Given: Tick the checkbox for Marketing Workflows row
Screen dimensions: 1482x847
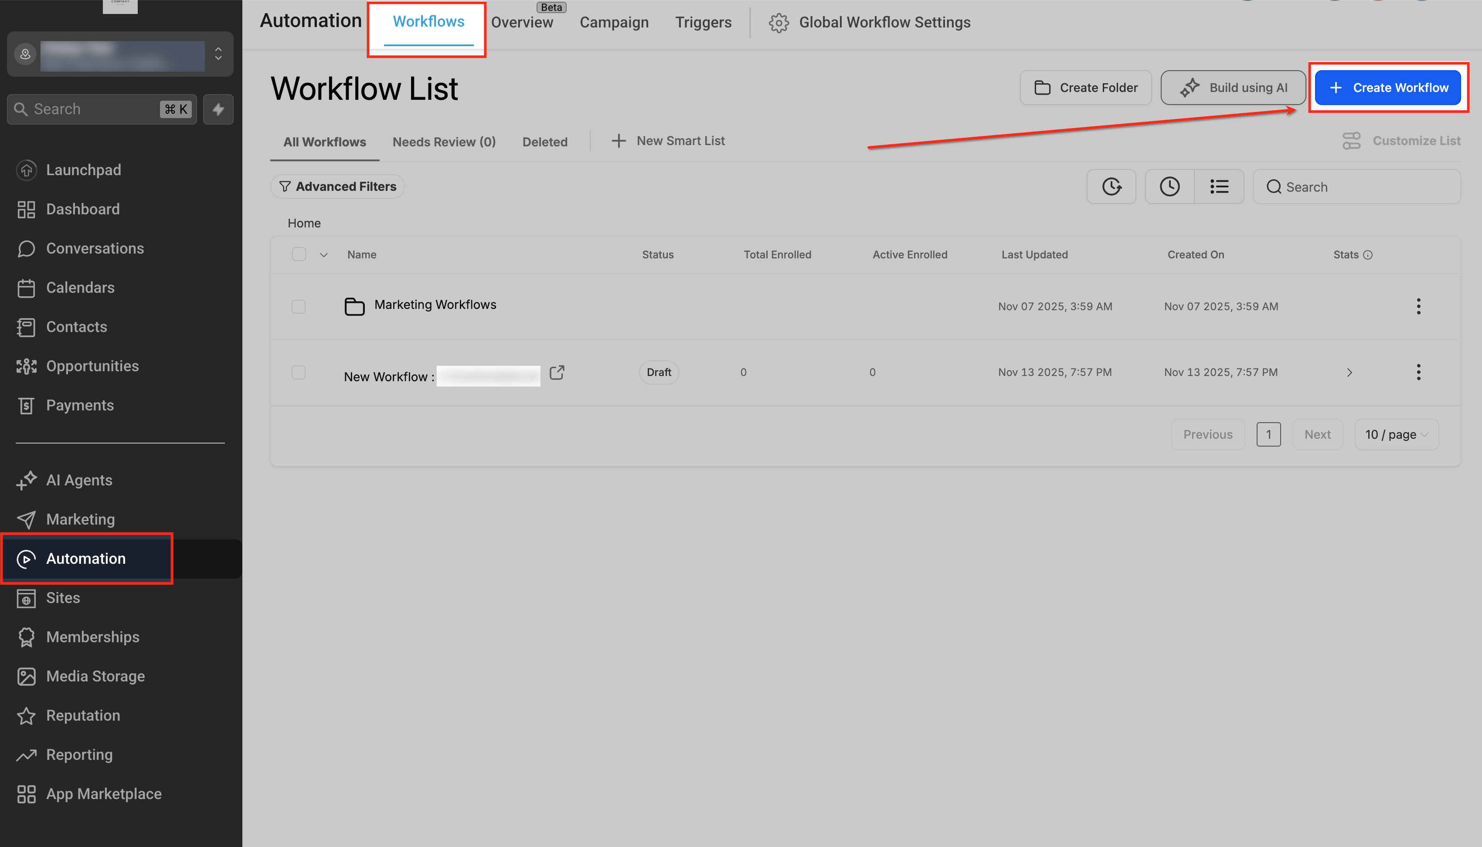Looking at the screenshot, I should coord(299,306).
